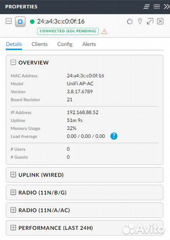The height and width of the screenshot is (240, 170).
Task: Expand the Radio (11N/B/G) section
Action: [x=13, y=192]
